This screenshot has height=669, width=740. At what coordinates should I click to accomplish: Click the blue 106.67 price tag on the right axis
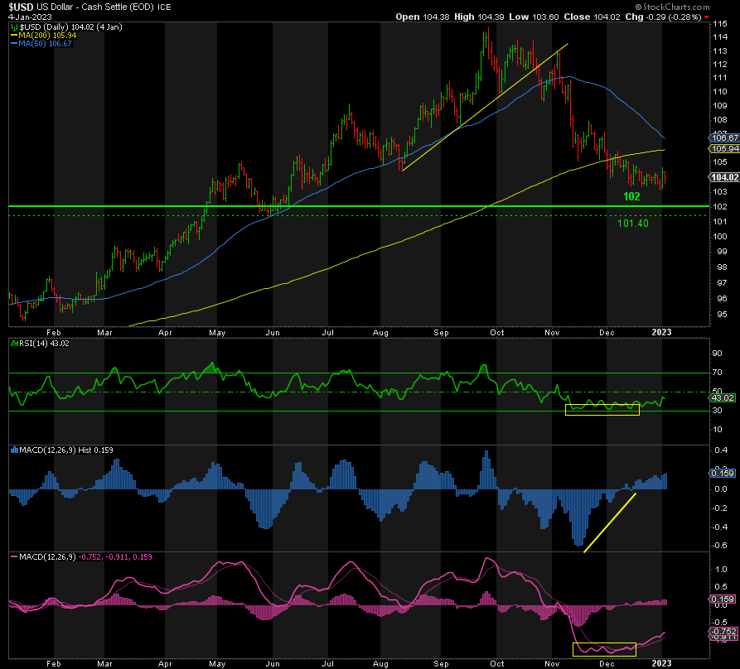[724, 137]
